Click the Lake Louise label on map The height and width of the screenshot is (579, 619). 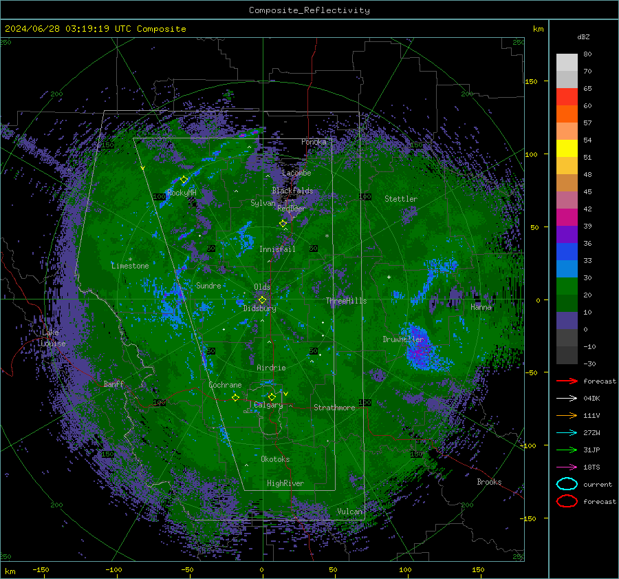53,338
